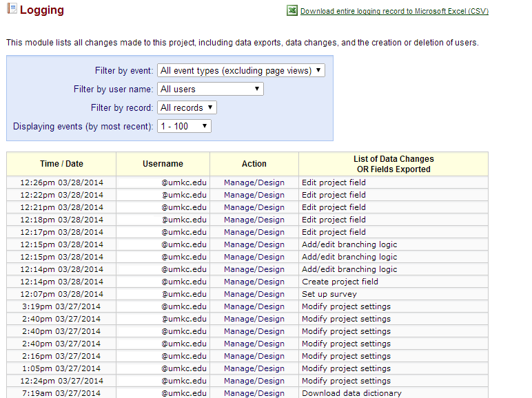Select the Download data dictionary entry
The image size is (532, 398).
click(x=351, y=393)
